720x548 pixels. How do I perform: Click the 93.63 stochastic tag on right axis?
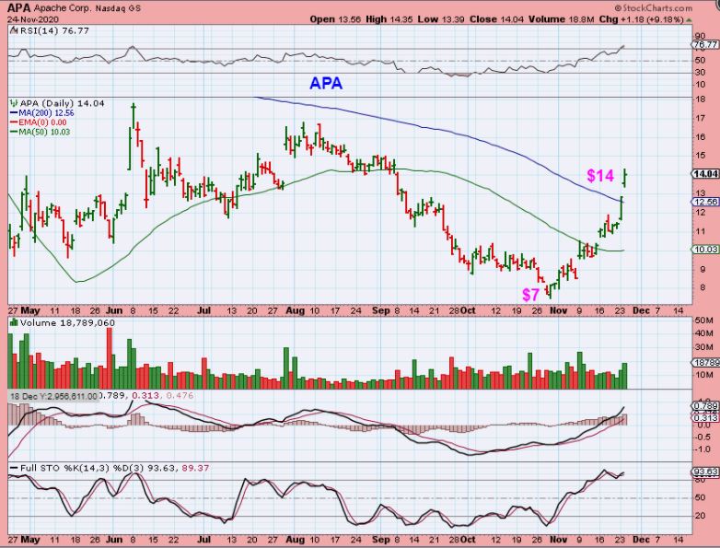[705, 472]
